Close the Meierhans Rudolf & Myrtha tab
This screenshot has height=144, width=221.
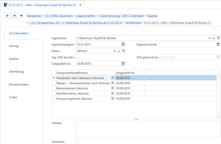click(x=80, y=5)
